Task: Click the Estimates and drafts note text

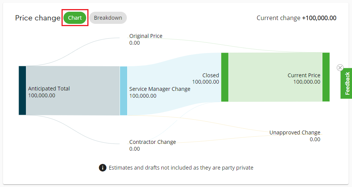Action: 181,167
